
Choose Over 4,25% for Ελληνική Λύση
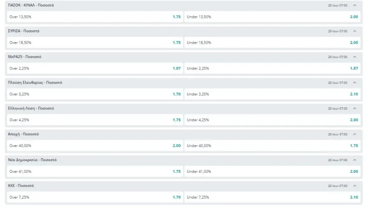pyautogui.click(x=95, y=120)
